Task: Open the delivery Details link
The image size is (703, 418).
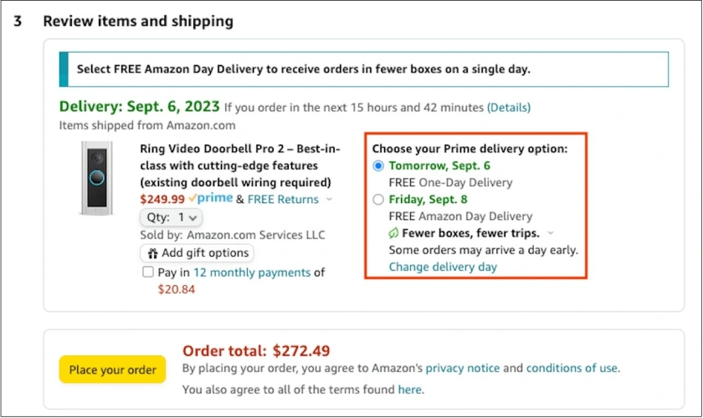Action: (x=509, y=108)
